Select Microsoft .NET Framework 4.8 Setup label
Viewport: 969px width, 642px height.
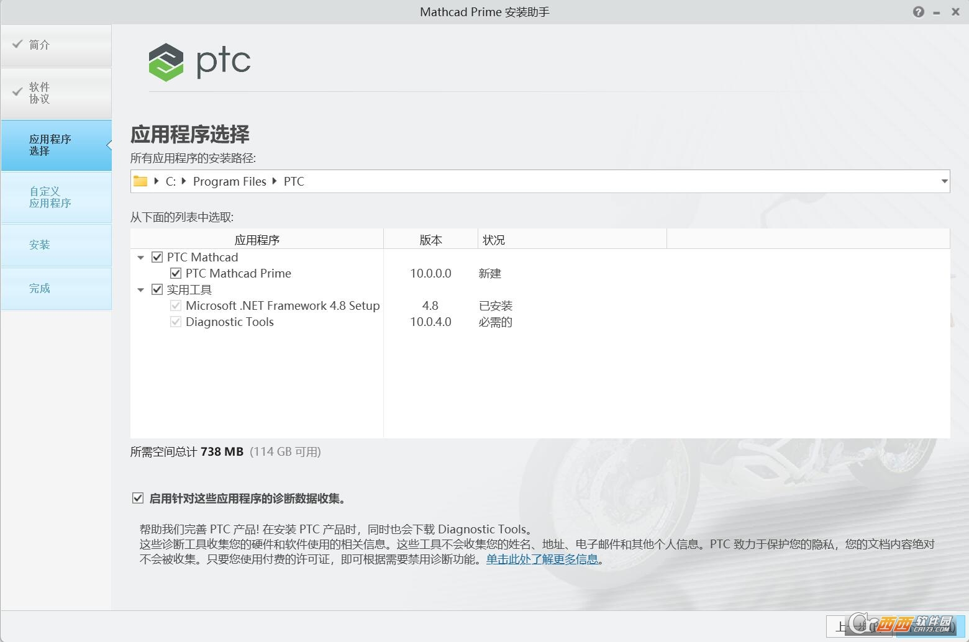(x=283, y=305)
